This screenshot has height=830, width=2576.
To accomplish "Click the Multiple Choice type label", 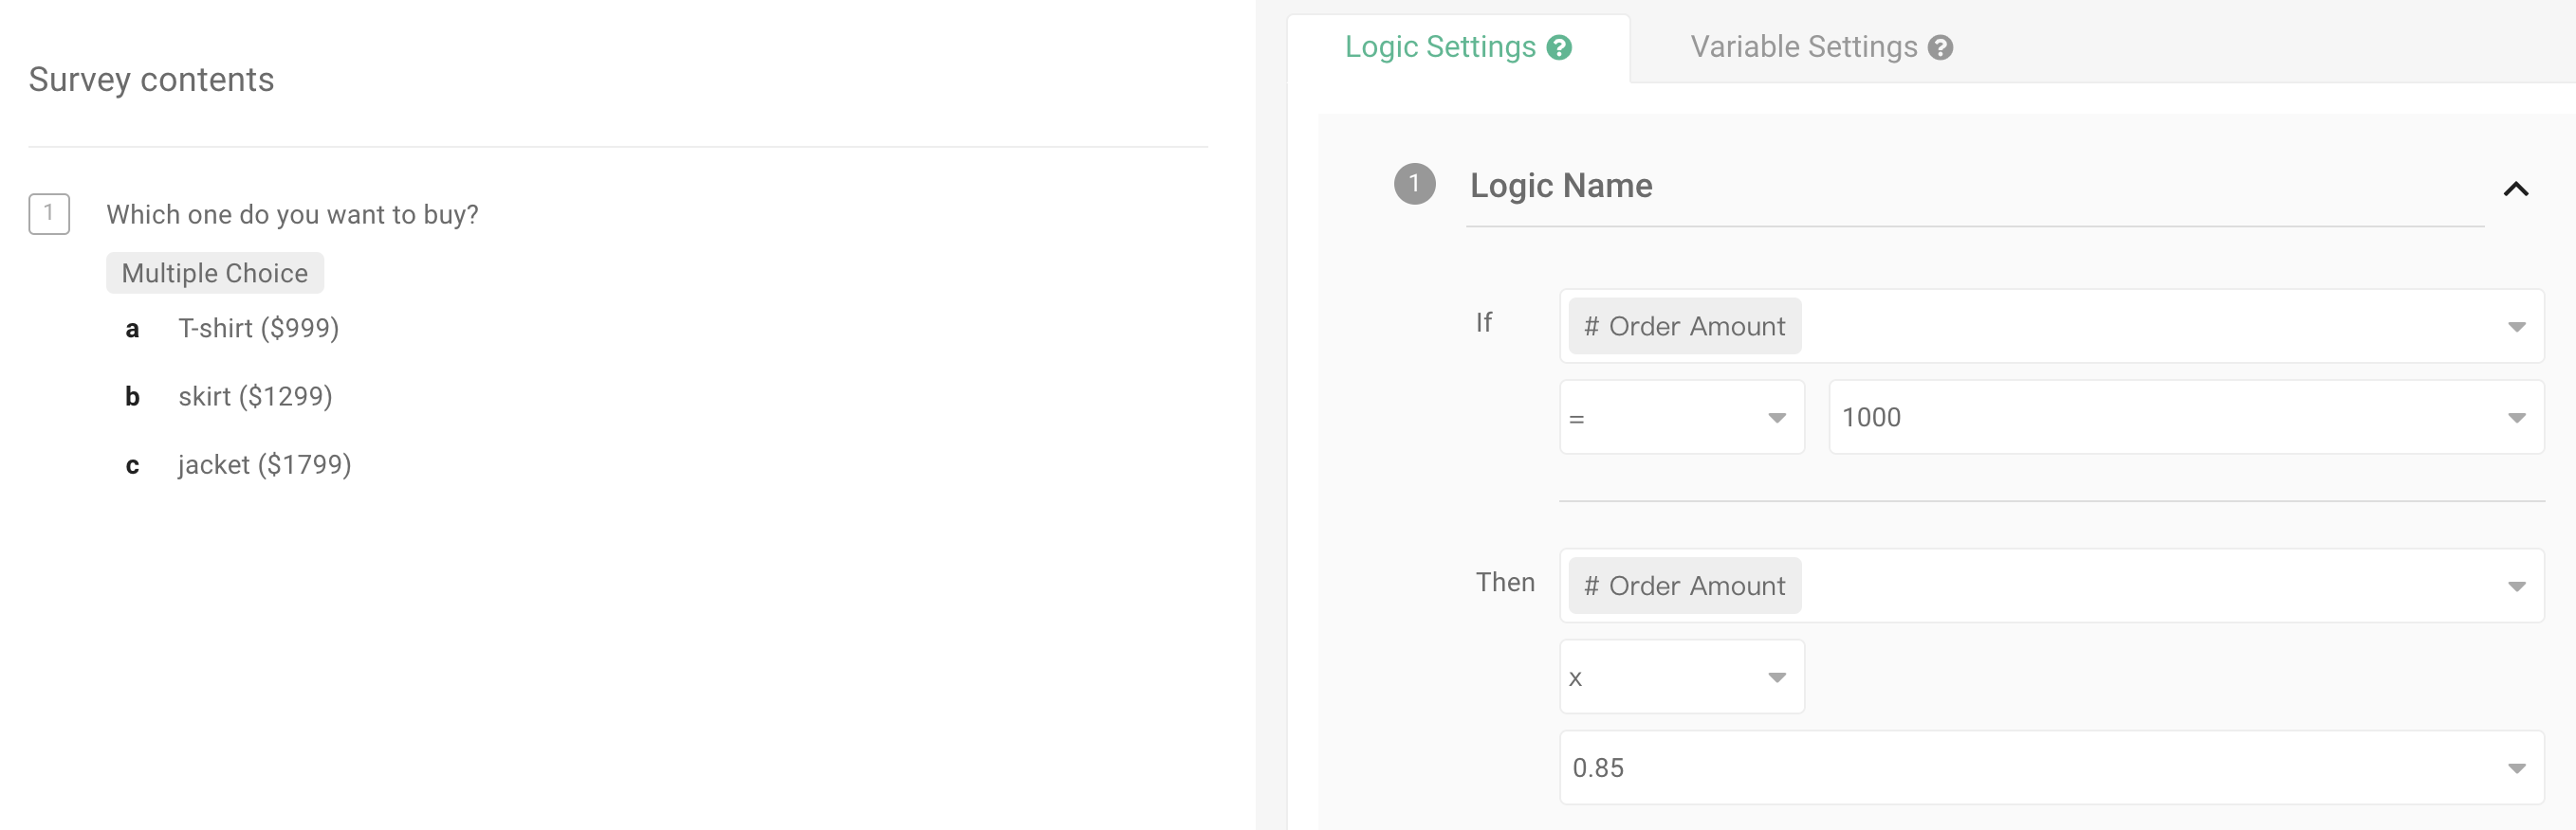I will pyautogui.click(x=214, y=272).
